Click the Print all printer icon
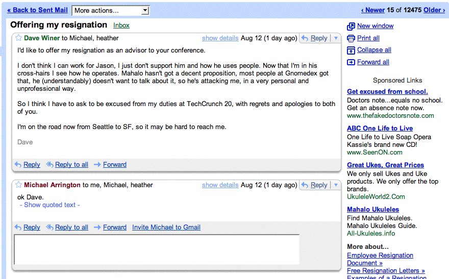The height and width of the screenshot is (279, 449). tap(351, 38)
